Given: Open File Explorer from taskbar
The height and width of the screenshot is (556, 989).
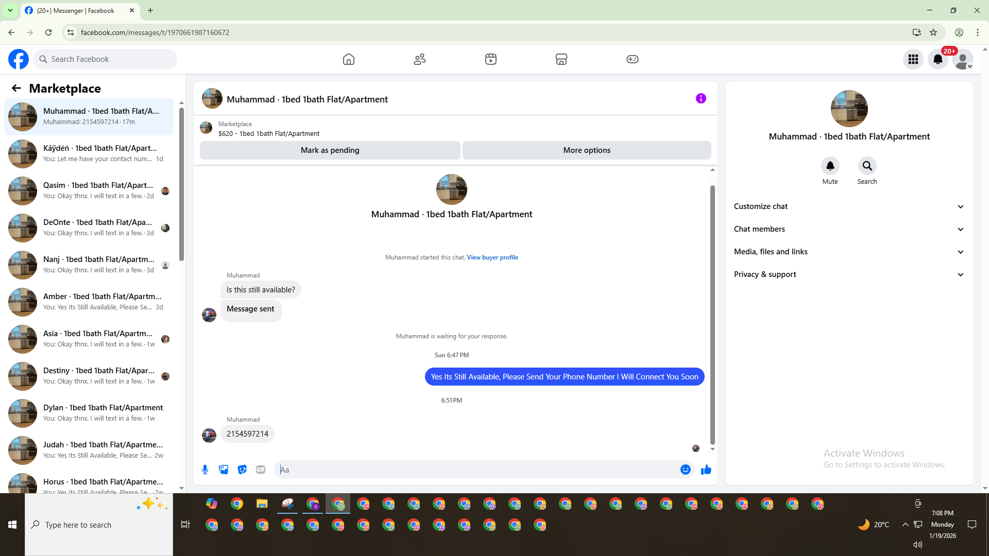Looking at the screenshot, I should click(262, 504).
